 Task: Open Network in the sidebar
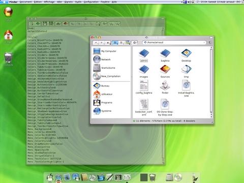tap(102, 59)
